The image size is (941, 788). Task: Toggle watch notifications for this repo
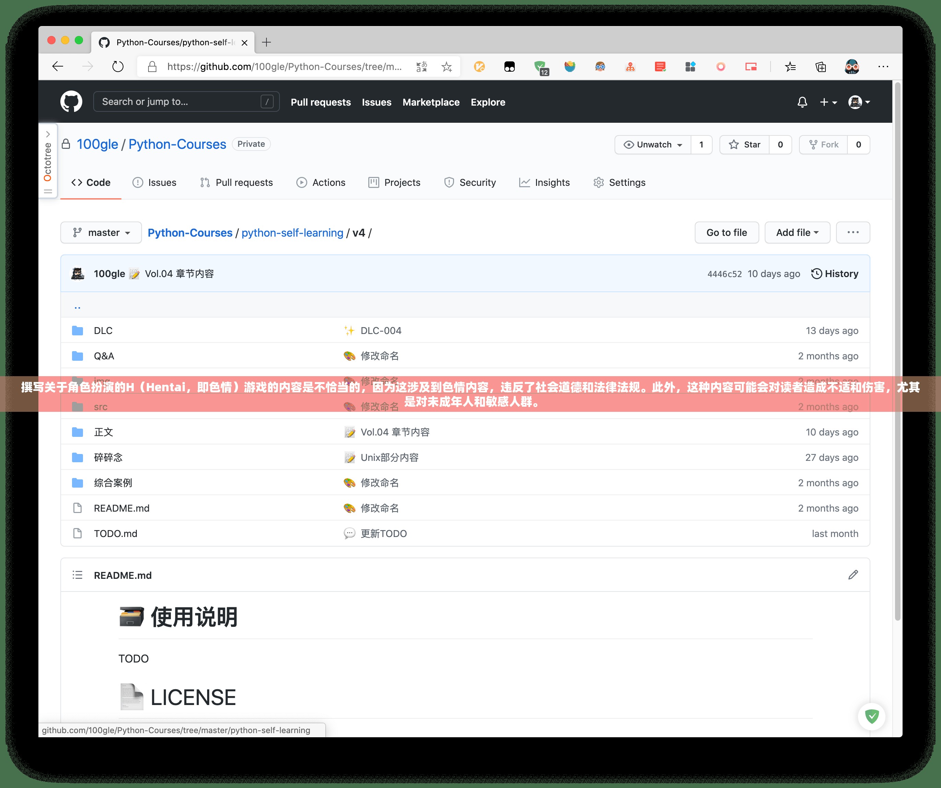coord(653,144)
